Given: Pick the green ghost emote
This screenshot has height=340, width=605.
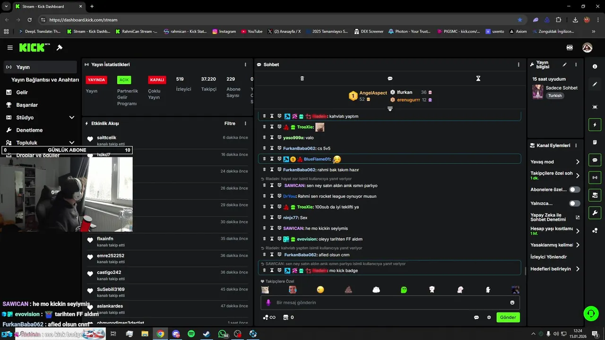Looking at the screenshot, I should click(x=404, y=289).
